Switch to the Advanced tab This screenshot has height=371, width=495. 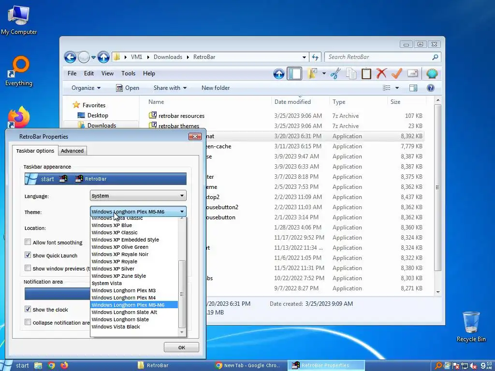coord(73,151)
